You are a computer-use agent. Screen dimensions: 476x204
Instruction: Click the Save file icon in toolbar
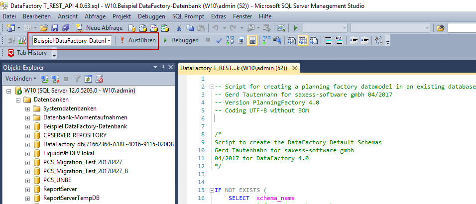(x=54, y=28)
